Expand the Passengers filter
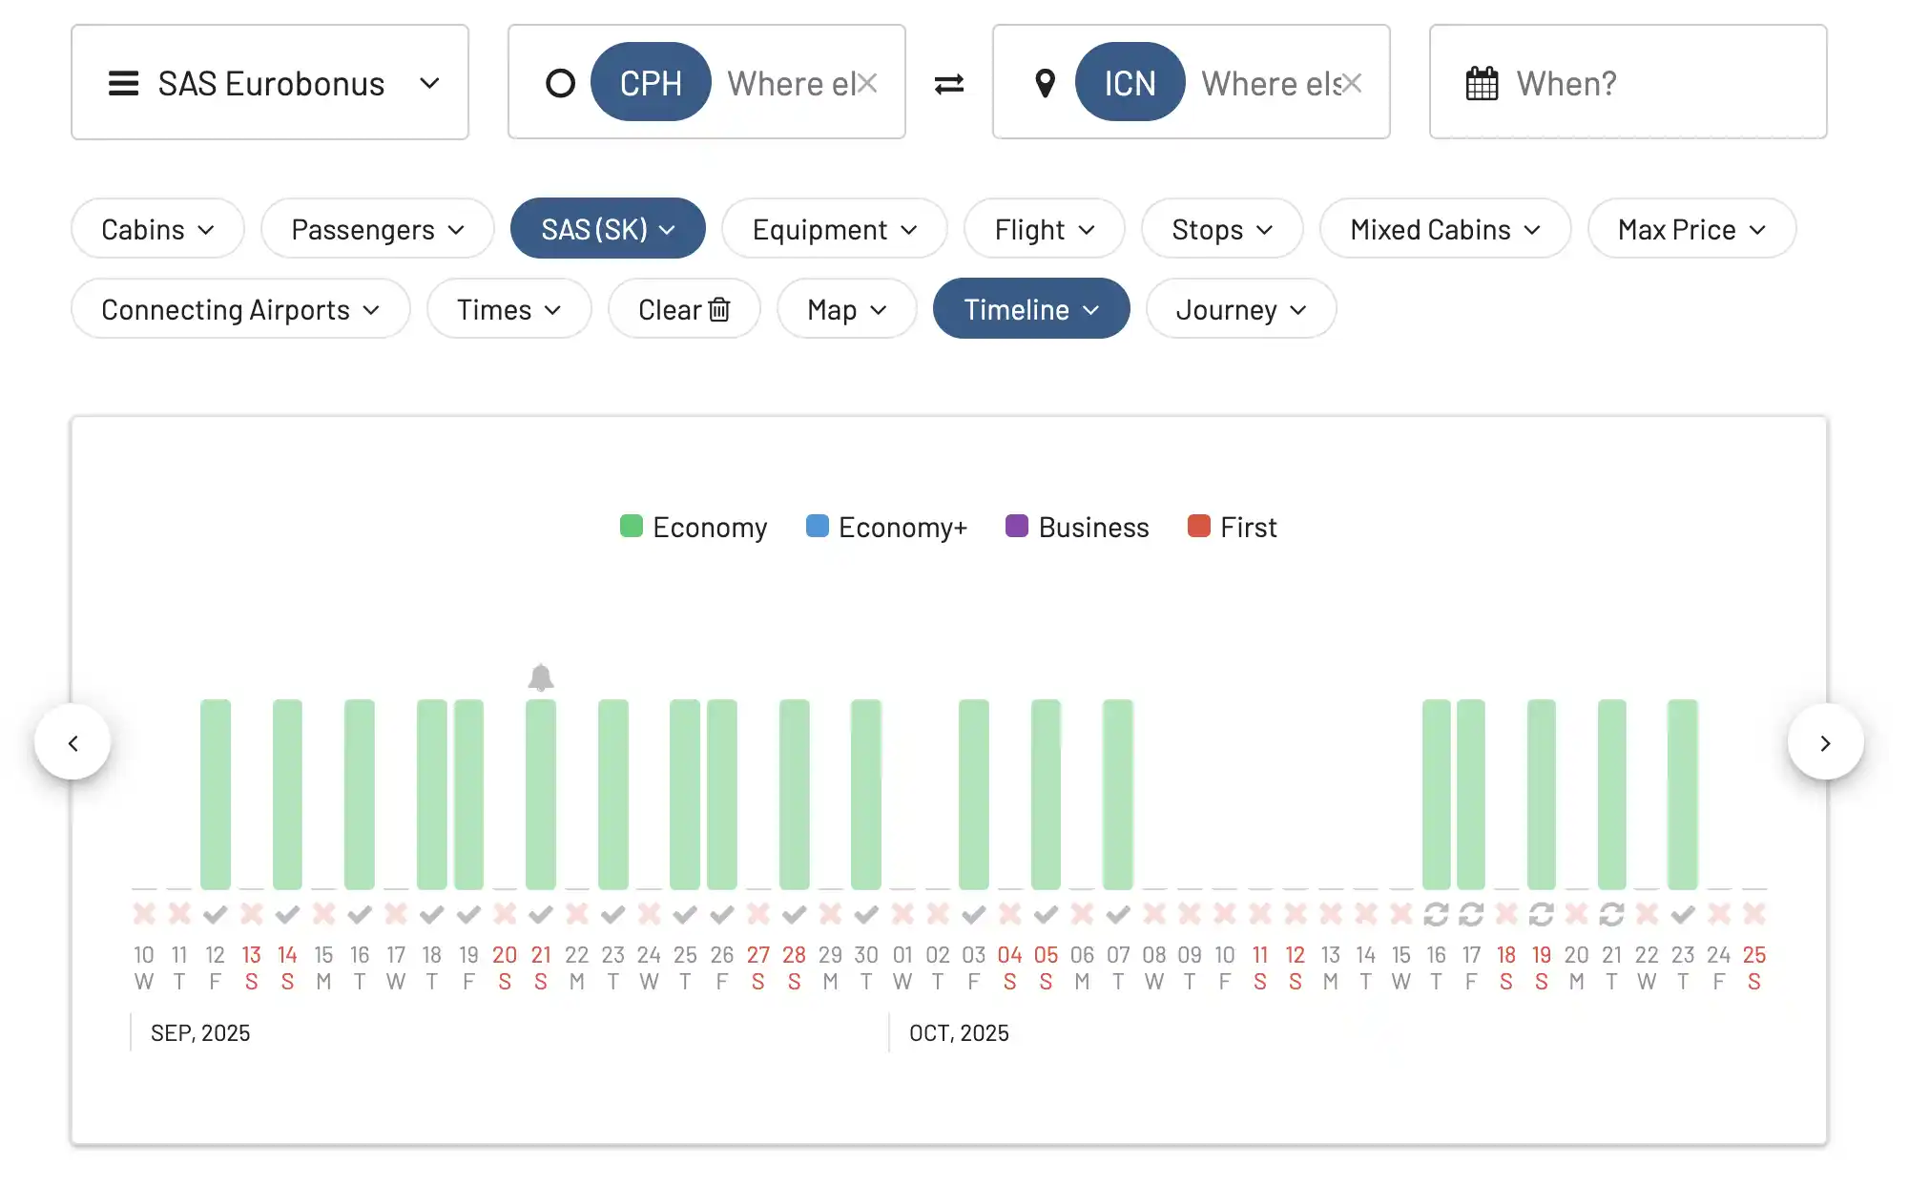Image resolution: width=1908 pixels, height=1185 pixels. pos(378,229)
